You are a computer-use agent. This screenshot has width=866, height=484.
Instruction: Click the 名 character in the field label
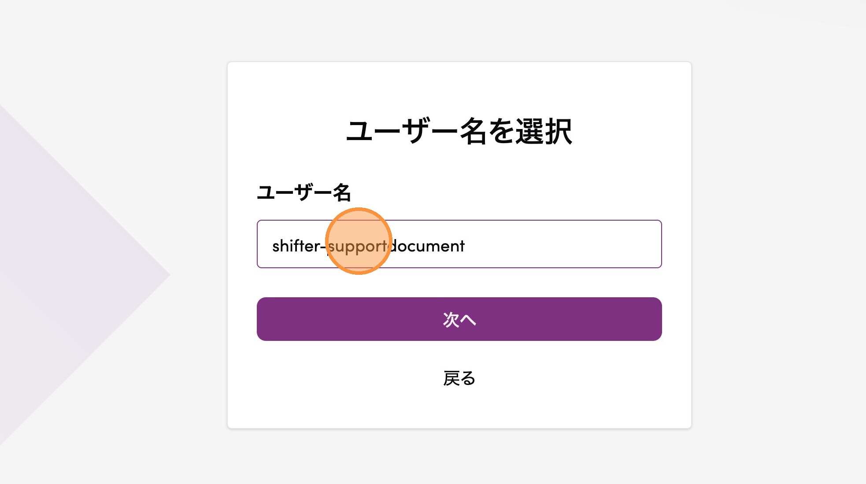click(x=342, y=192)
